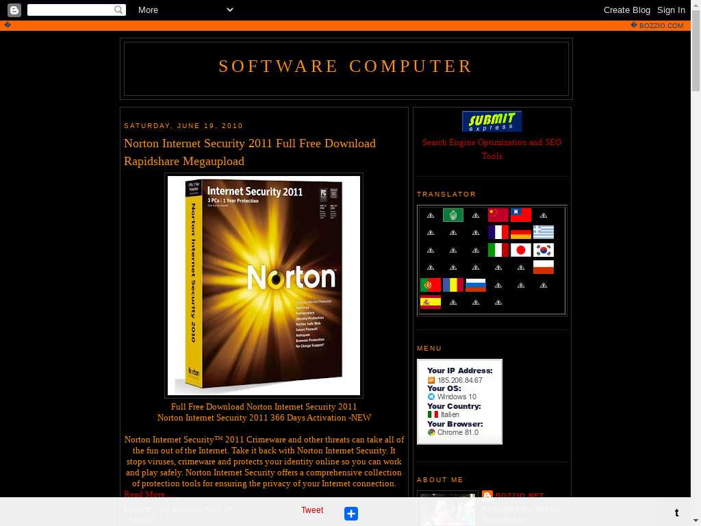Open Search Engine Optimization and SEO Tools link
Viewport: 701px width, 526px height.
(x=492, y=149)
